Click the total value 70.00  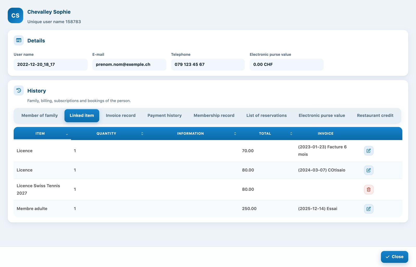pos(248,151)
